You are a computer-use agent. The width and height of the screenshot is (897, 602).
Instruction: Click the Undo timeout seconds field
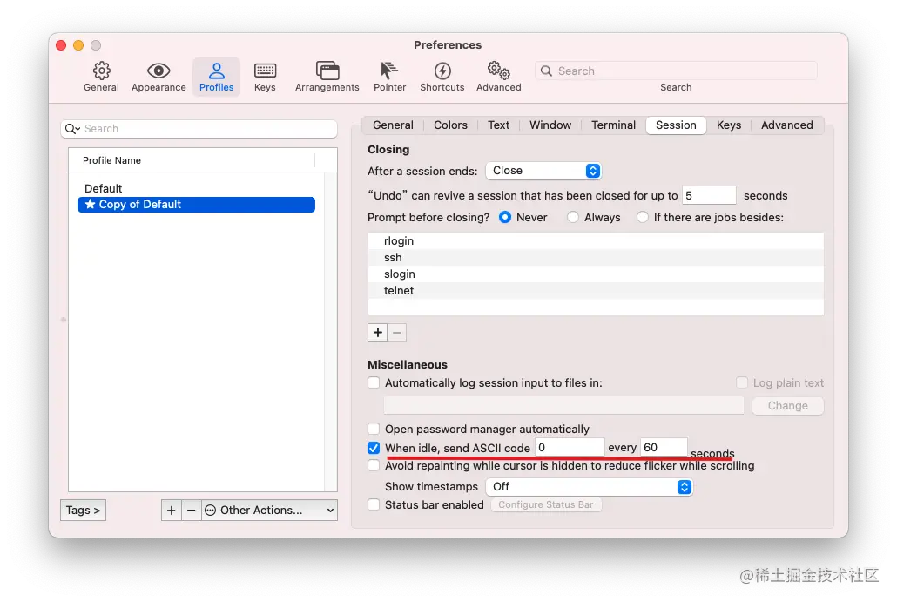coord(709,196)
